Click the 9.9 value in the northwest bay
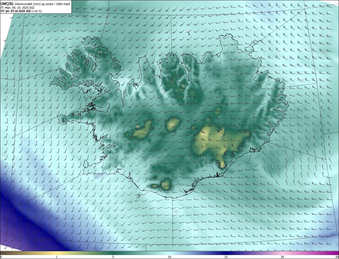339x259 pixels. click(x=122, y=81)
